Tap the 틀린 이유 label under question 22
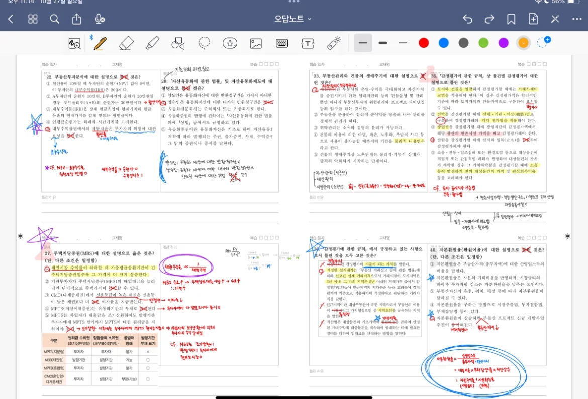This screenshot has height=399, width=588. (x=49, y=197)
